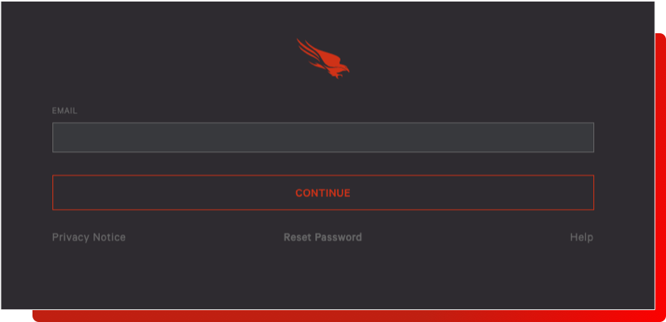This screenshot has height=322, width=666.
Task: Click the red shadow border behind the panel
Action: (660, 178)
